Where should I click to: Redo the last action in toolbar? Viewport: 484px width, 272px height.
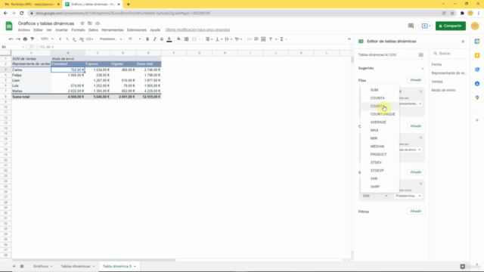pos(18,39)
